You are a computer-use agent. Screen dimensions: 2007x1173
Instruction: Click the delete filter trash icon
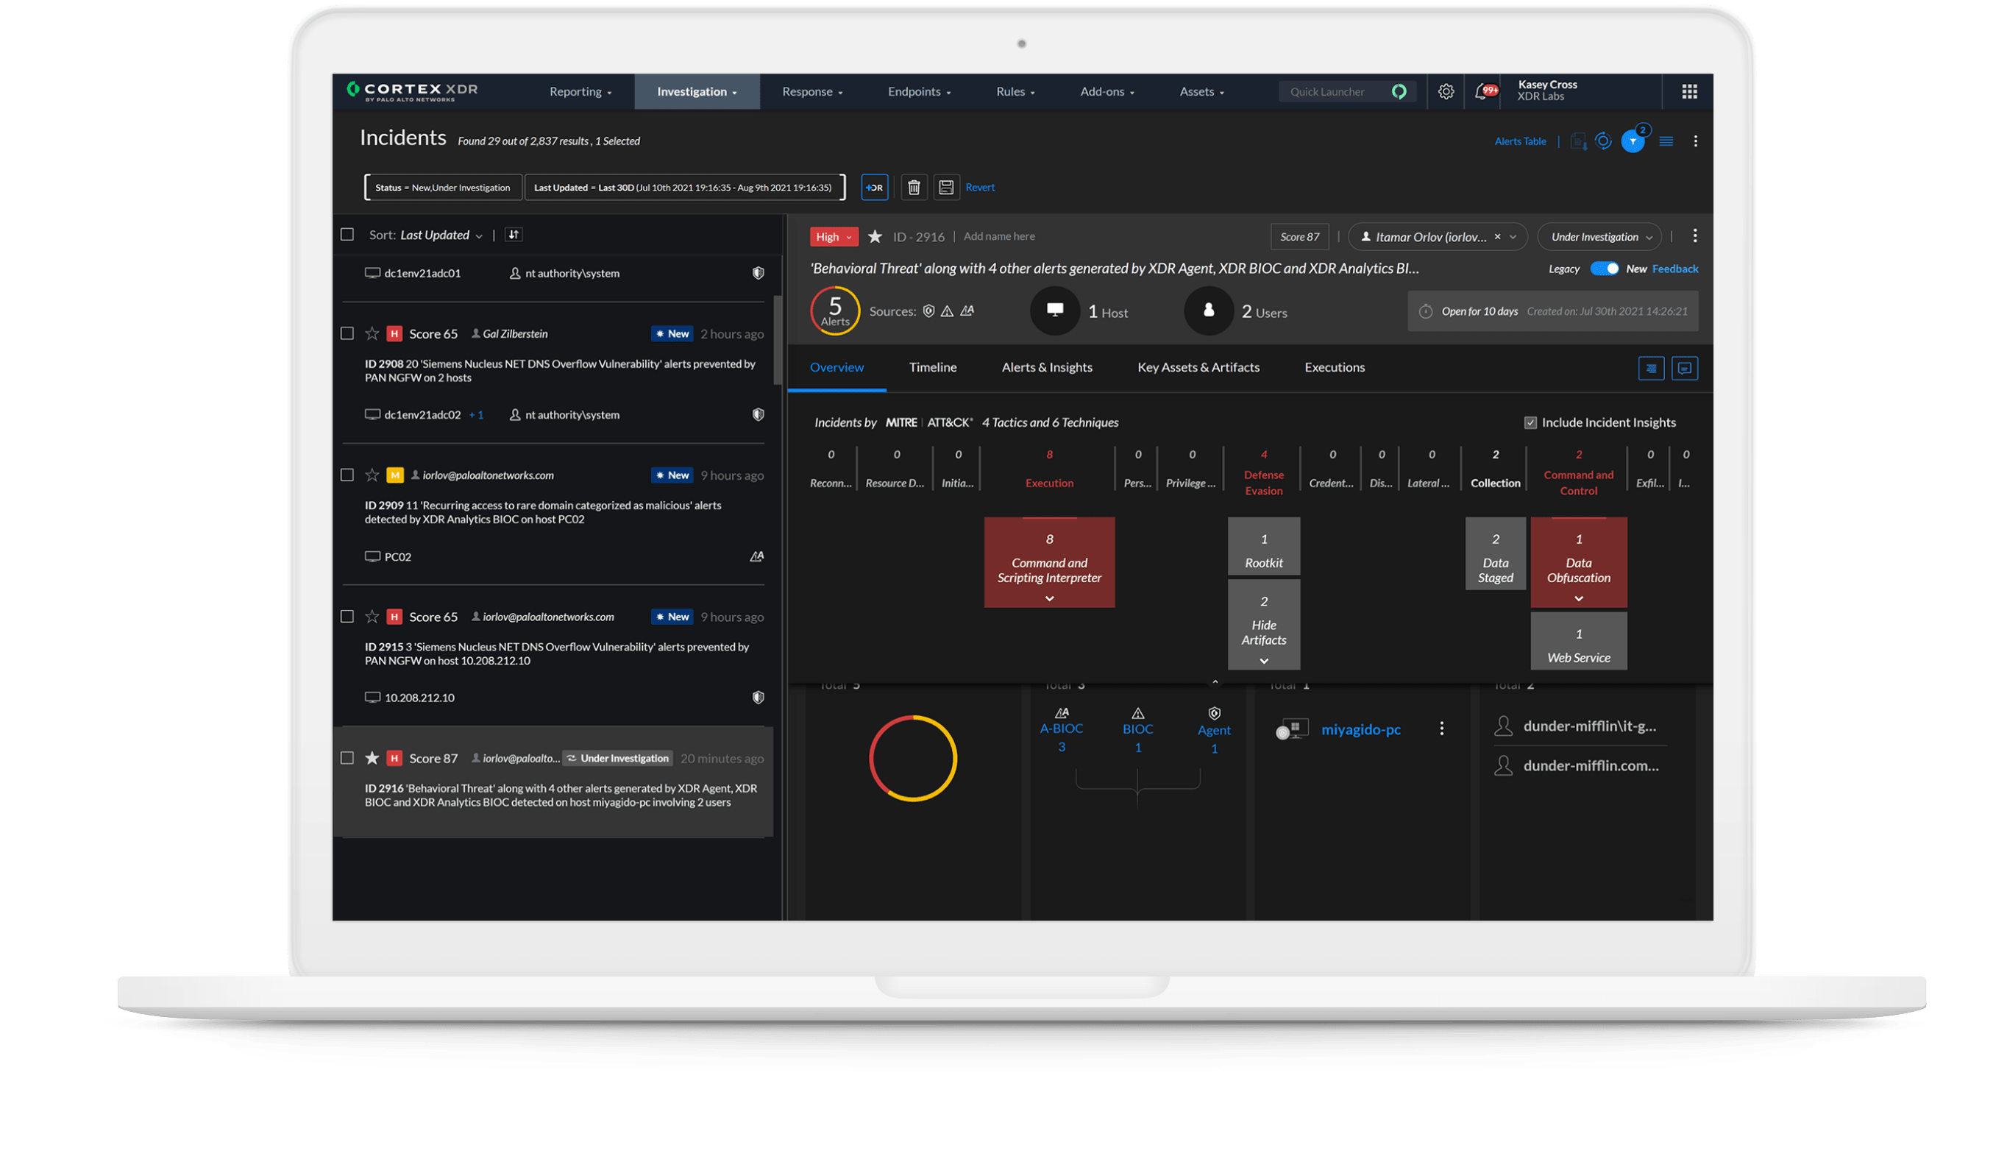pos(914,187)
